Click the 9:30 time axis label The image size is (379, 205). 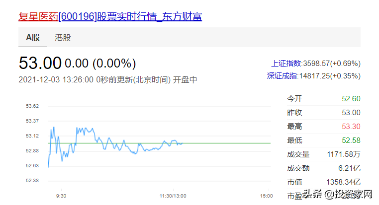click(x=61, y=196)
